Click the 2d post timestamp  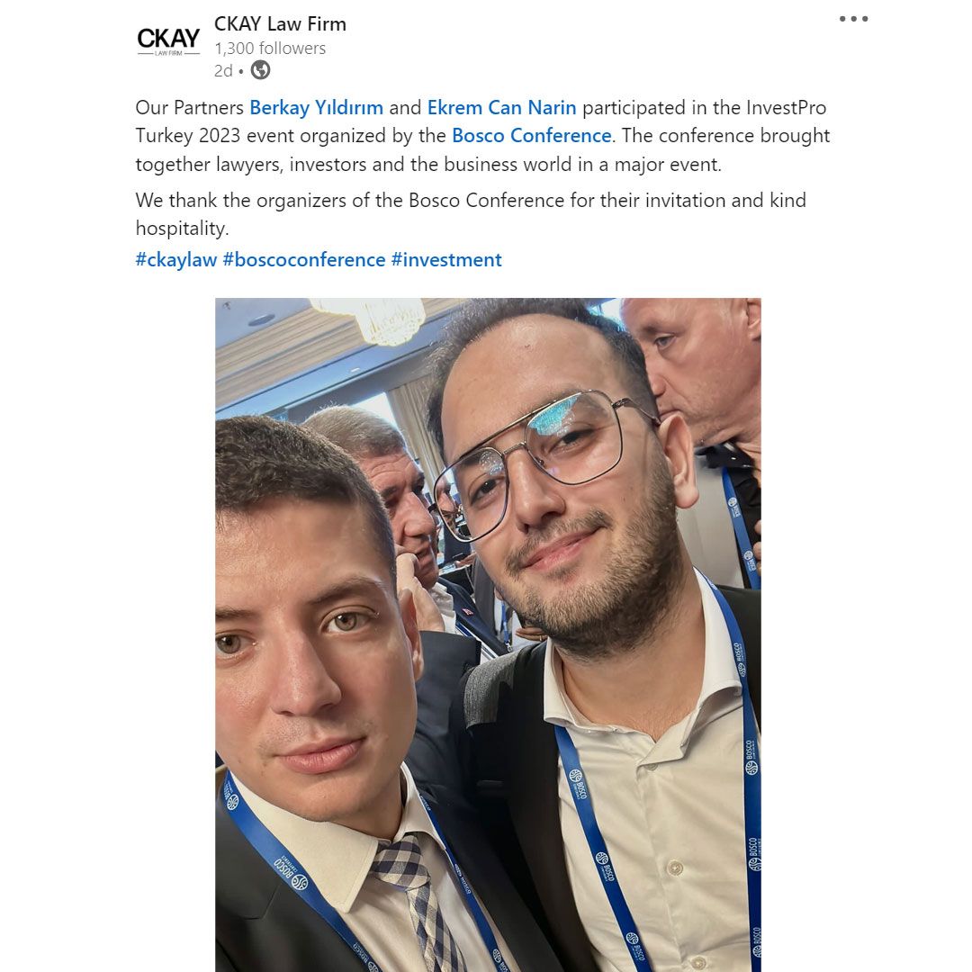pyautogui.click(x=223, y=71)
